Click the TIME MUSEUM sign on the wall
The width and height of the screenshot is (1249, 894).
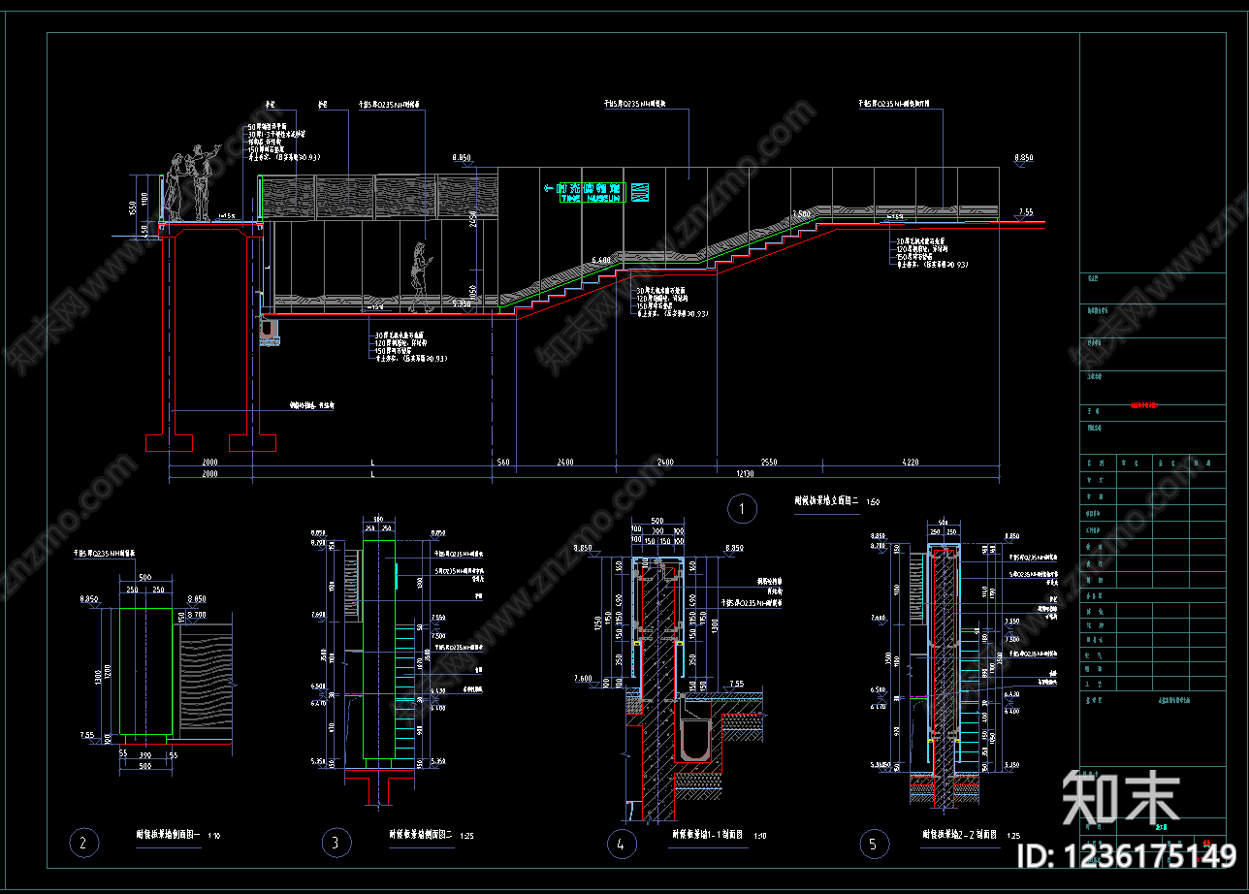point(591,192)
